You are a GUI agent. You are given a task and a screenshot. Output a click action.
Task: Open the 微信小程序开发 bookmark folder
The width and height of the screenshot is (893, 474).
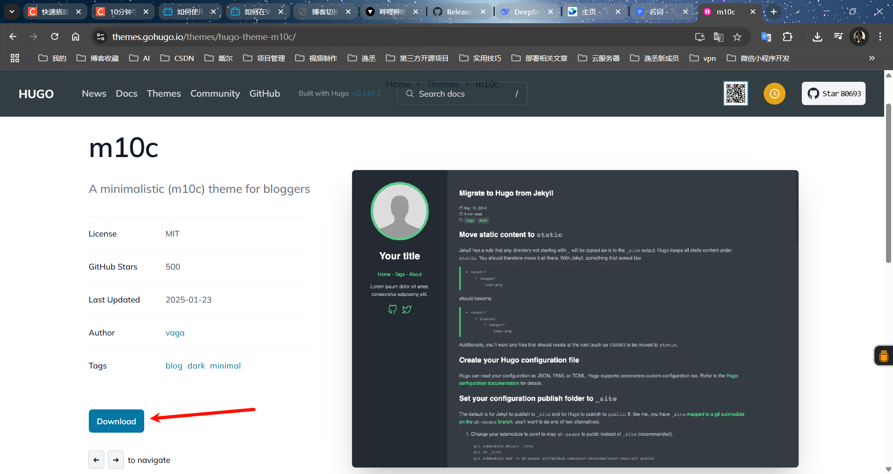click(758, 58)
